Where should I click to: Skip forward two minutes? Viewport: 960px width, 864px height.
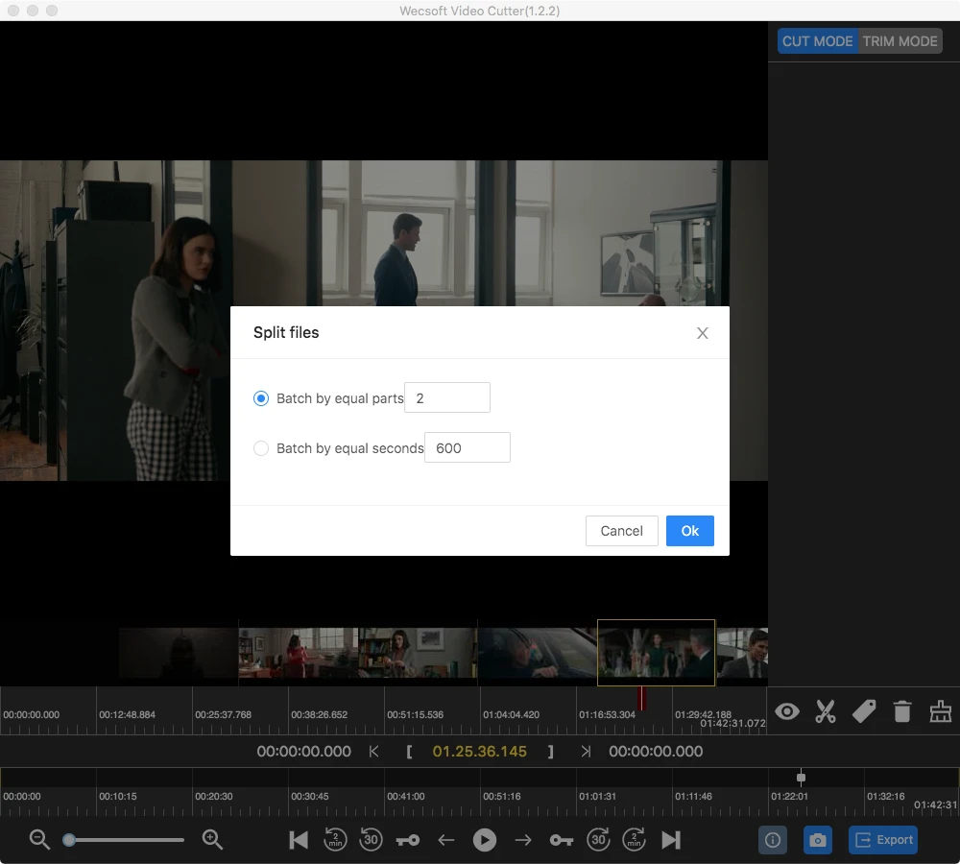click(635, 839)
